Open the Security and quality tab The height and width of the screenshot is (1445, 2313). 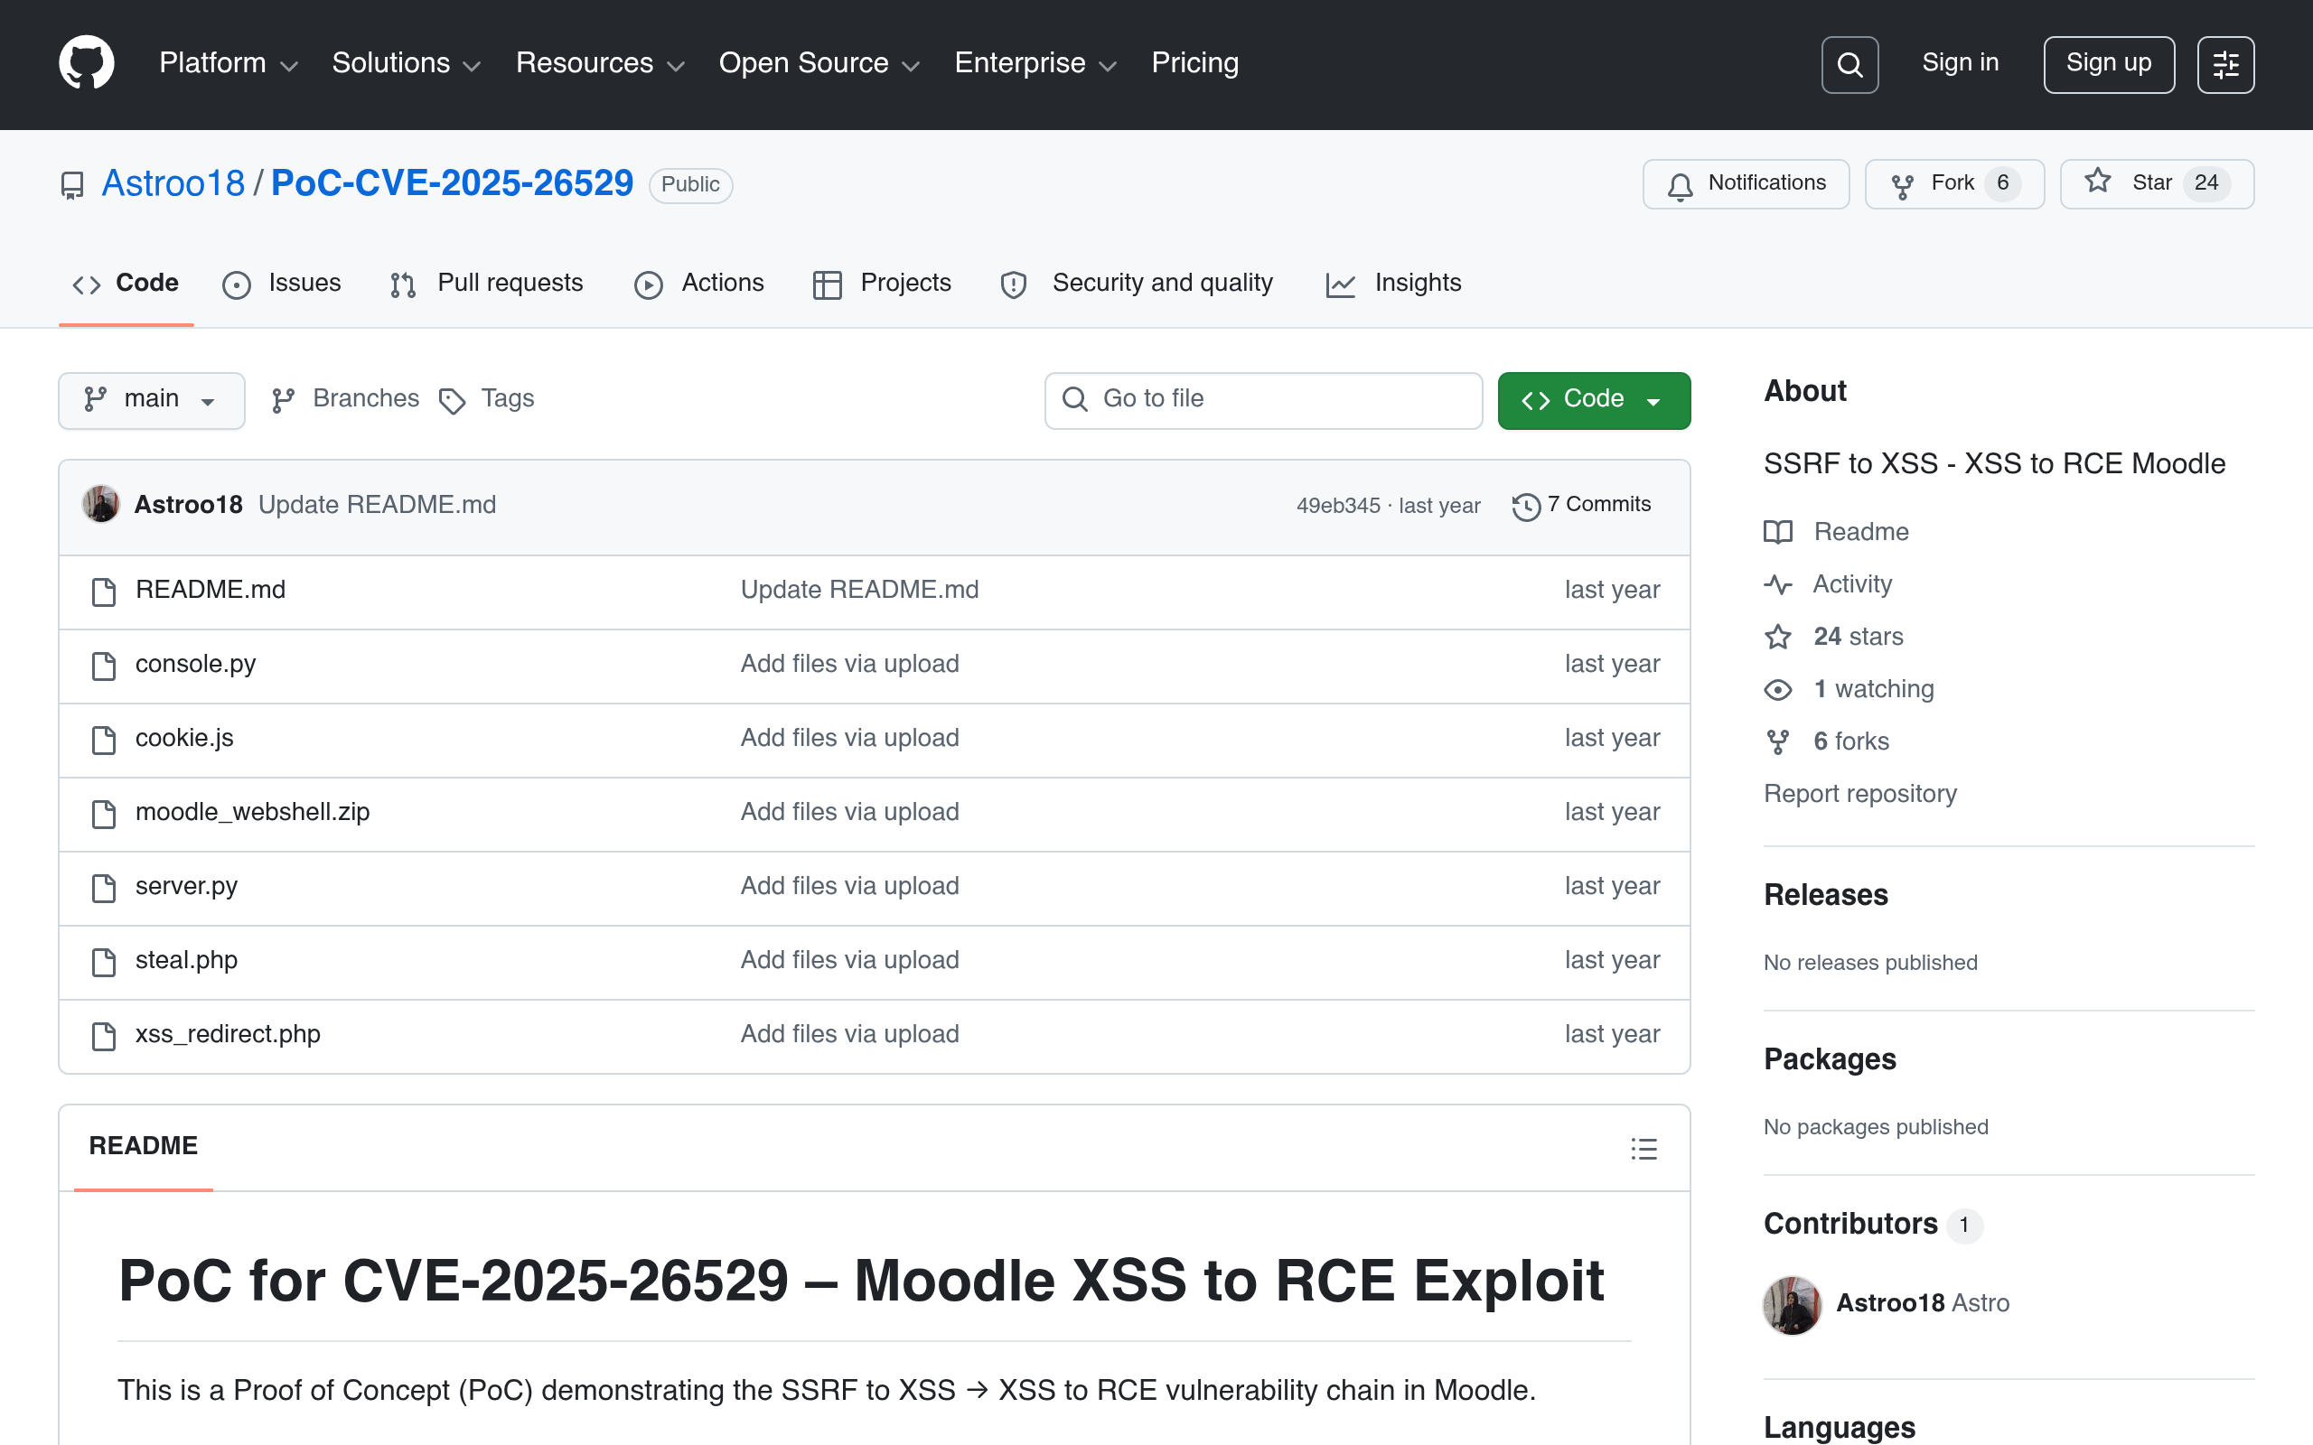1137,284
